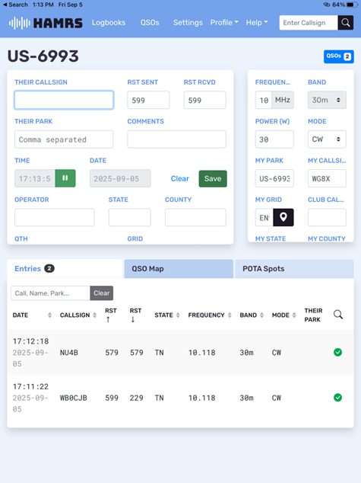361x483 pixels.
Task: Switch to the QSO Map tab
Action: (179, 269)
